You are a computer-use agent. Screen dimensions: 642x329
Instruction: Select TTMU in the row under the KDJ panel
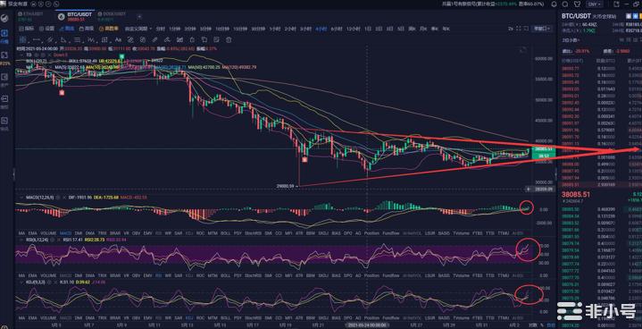(x=504, y=318)
